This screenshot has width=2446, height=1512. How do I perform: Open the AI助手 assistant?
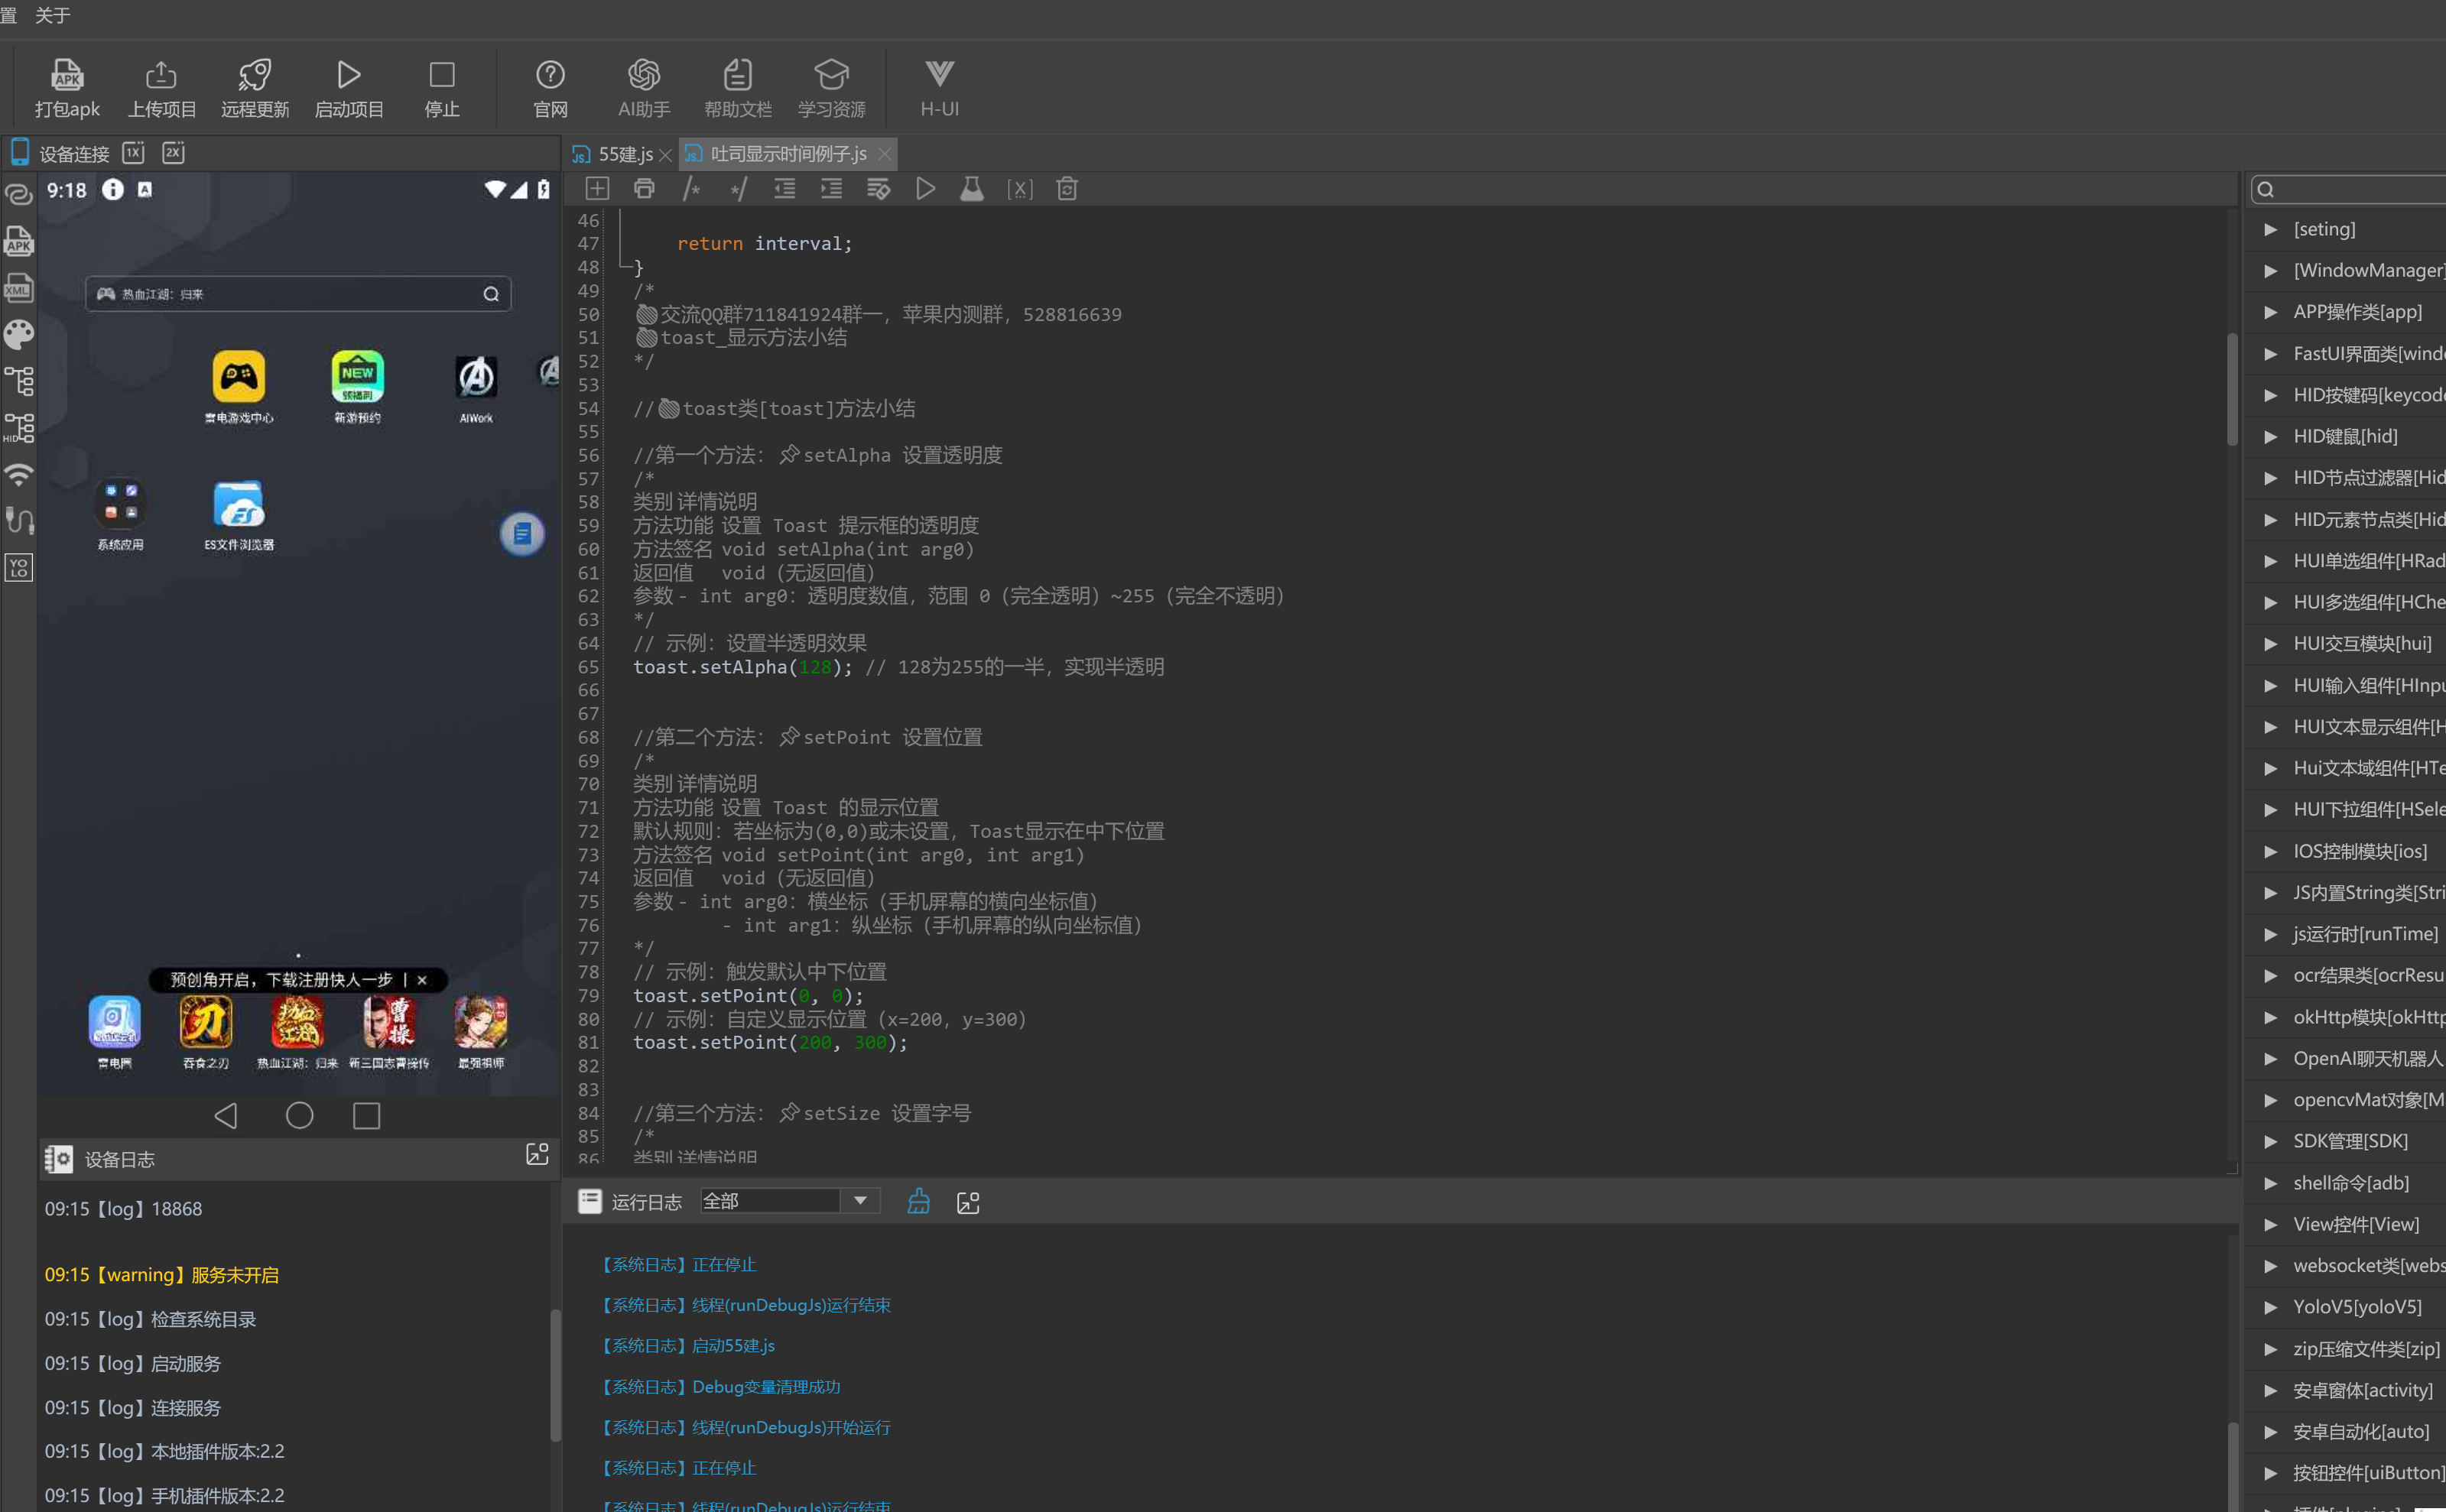(x=643, y=88)
